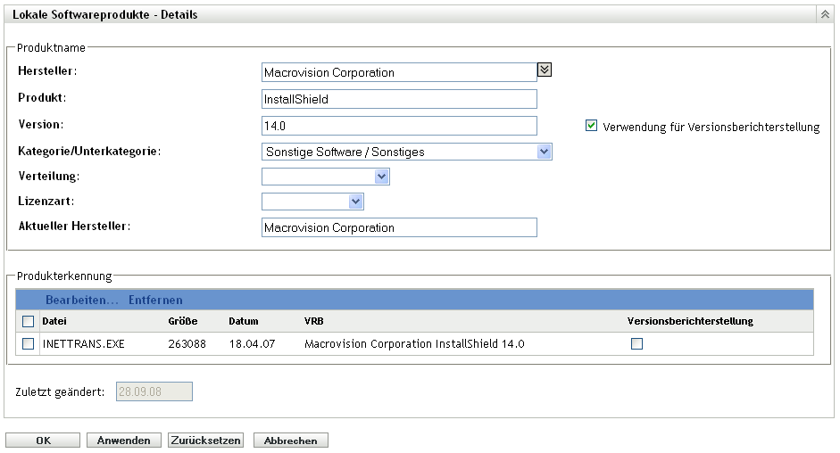Click the Zuletzt geändert date field
This screenshot has height=453, width=840.
pyautogui.click(x=154, y=391)
